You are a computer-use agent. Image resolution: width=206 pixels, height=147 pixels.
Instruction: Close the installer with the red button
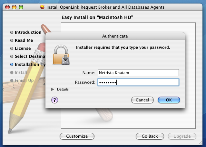coord(7,7)
